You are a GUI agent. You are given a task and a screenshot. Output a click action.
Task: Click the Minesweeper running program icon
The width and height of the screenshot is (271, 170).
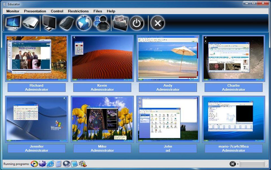tap(42, 164)
